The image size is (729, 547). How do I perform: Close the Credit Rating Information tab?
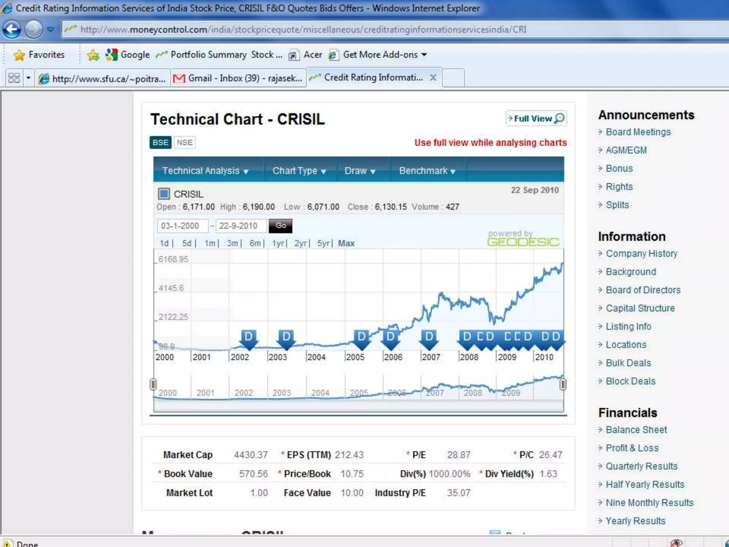[433, 78]
